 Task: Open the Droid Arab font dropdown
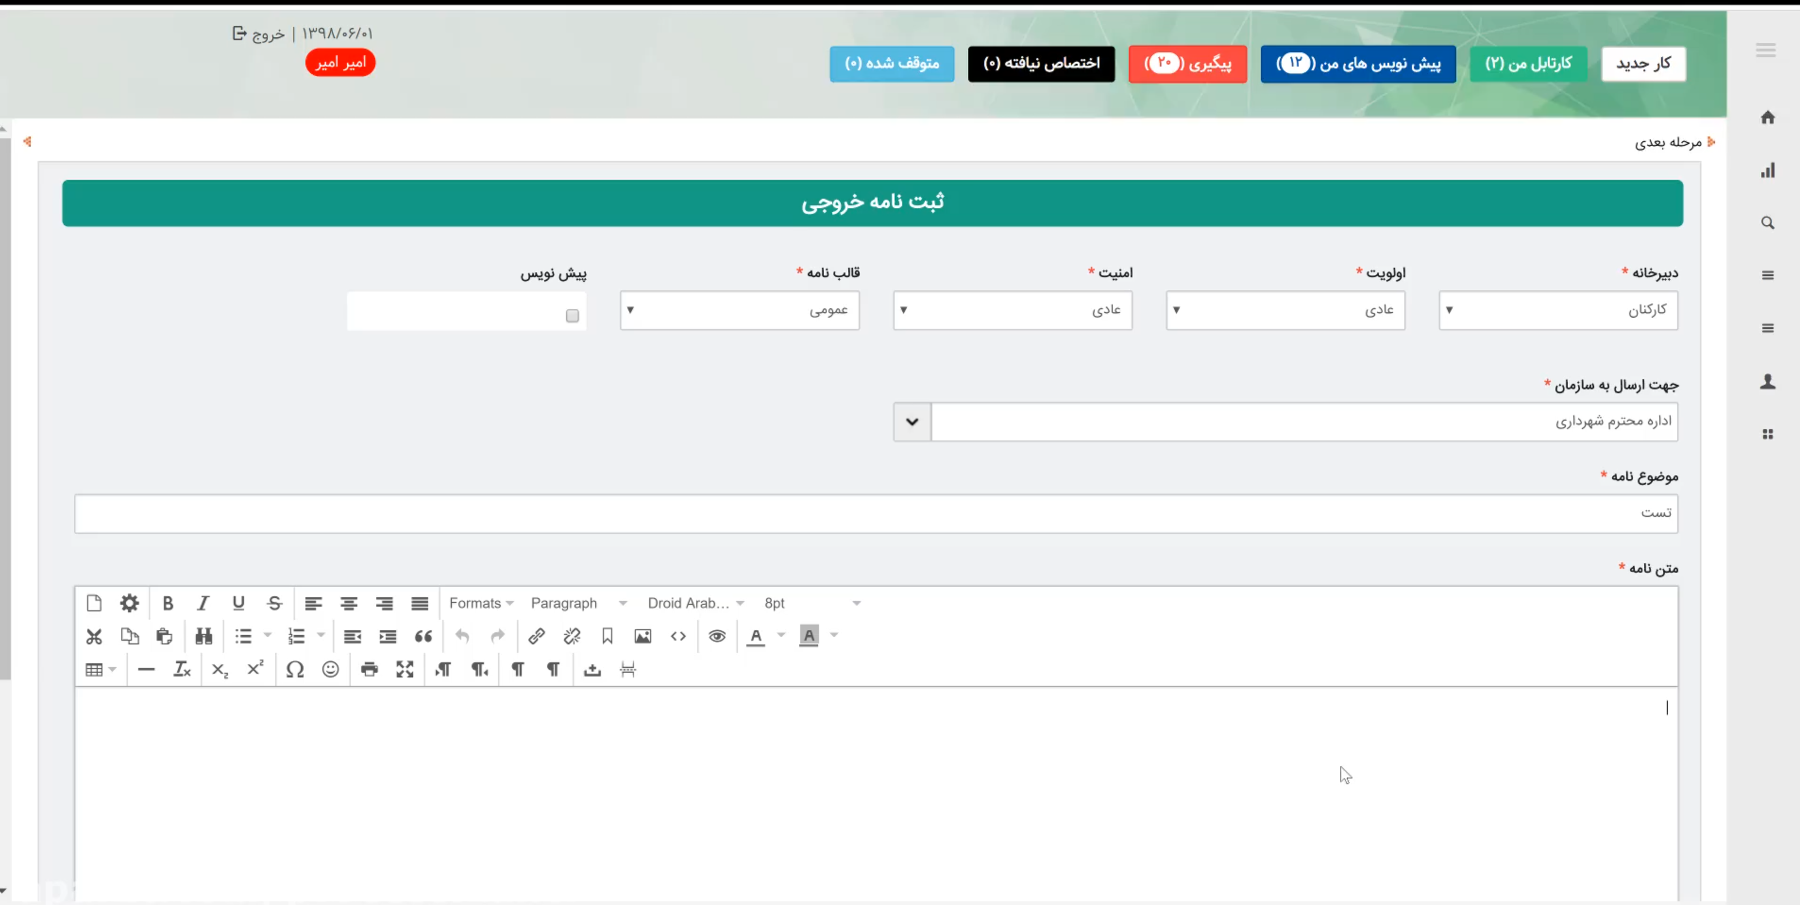(x=695, y=603)
